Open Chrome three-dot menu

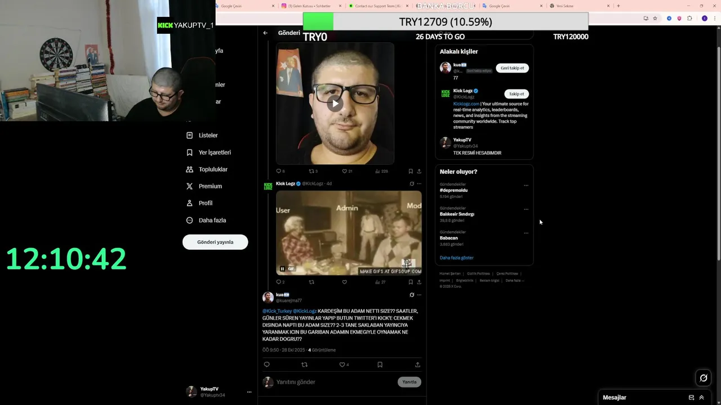point(714,19)
